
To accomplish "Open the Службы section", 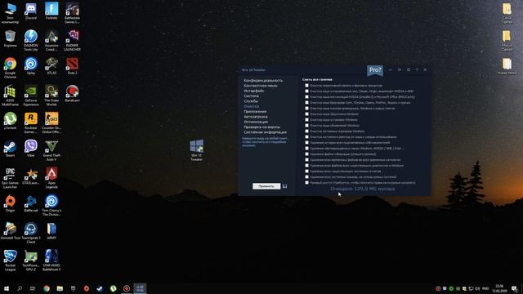I will click(251, 101).
